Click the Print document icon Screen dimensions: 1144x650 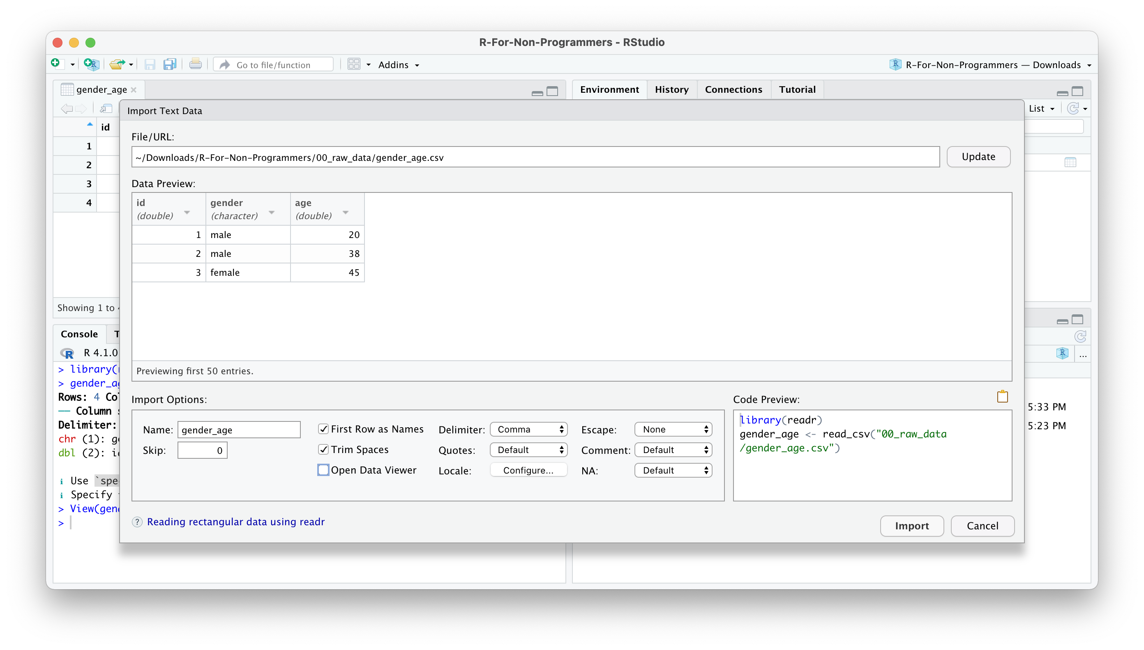195,64
